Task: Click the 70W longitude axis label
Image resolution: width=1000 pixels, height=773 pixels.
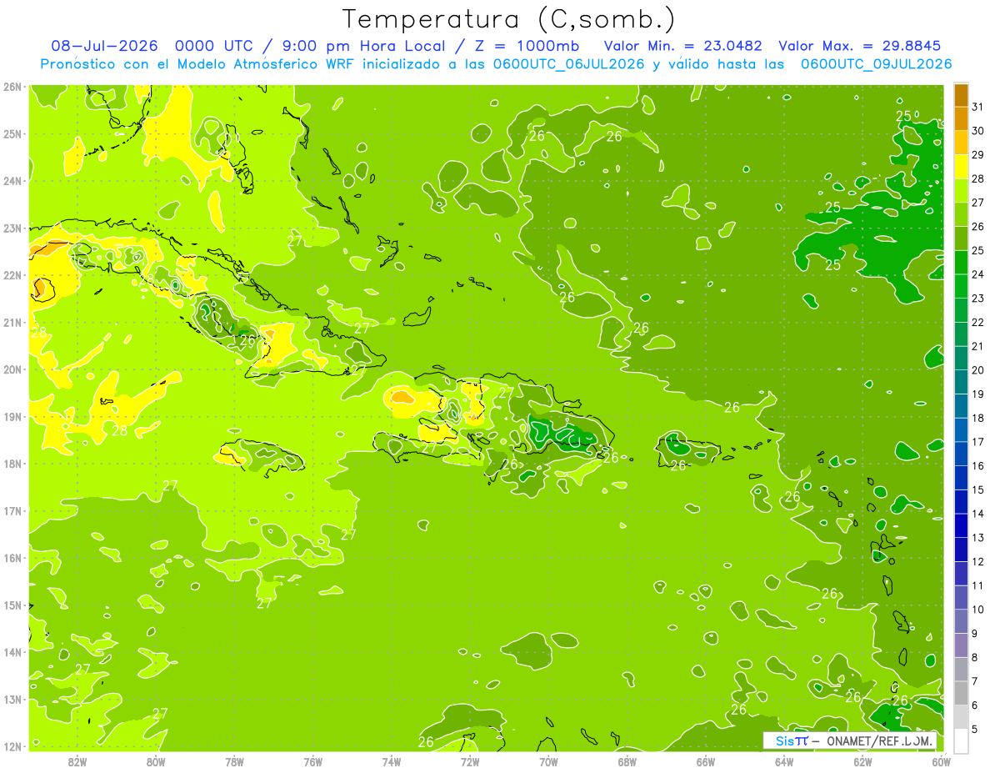Action: point(548,761)
